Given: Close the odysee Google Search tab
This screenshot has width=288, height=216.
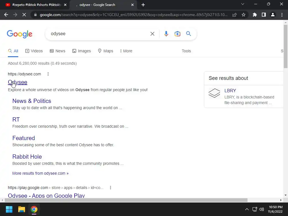Looking at the screenshot, I should point(132,5).
